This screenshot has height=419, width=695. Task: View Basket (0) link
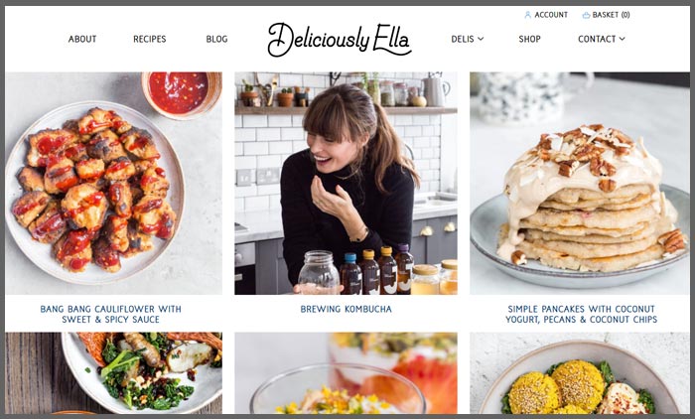612,15
